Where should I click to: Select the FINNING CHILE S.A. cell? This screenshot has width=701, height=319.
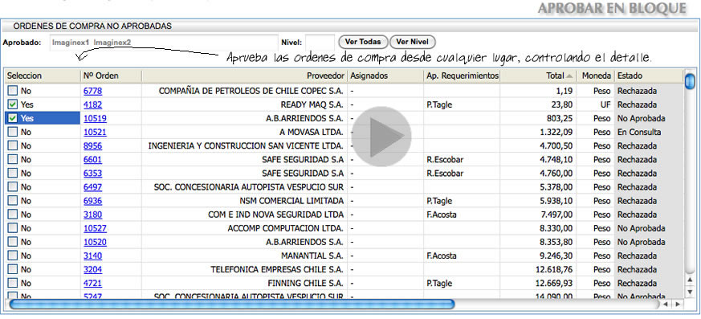[x=244, y=283]
